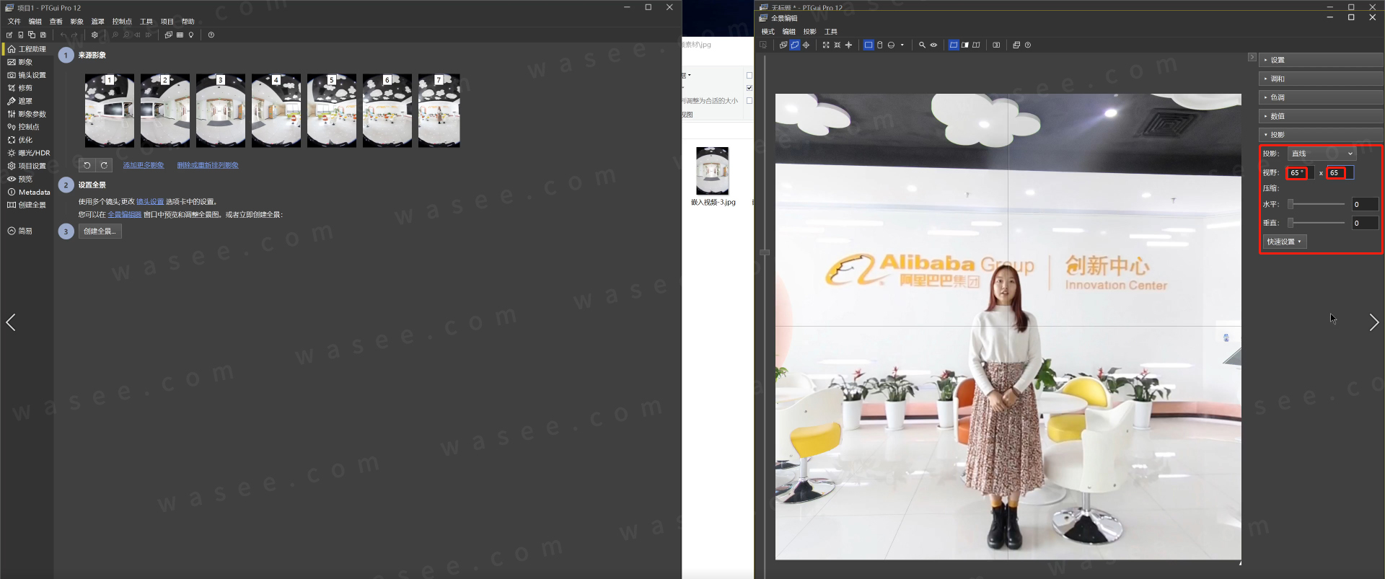
Task: Open the 投影 menu in panorama editor menu bar
Action: coord(809,32)
